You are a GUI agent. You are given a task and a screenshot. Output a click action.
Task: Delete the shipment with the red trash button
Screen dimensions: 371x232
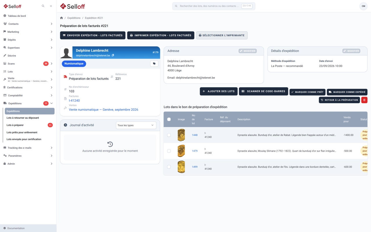364,100
